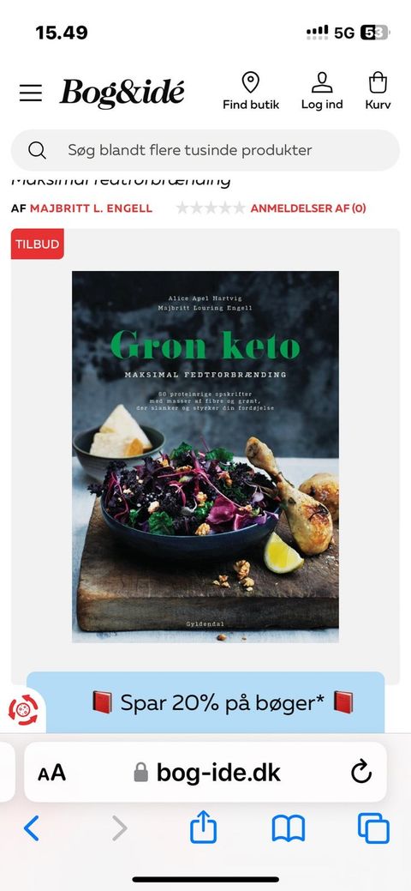The height and width of the screenshot is (891, 411).
Task: Open the Grøn keto cover image
Action: [x=205, y=457]
